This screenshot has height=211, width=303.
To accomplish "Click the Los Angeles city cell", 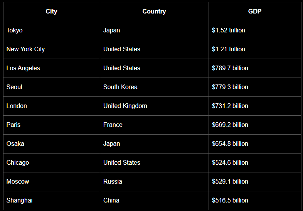I will [x=23, y=68].
